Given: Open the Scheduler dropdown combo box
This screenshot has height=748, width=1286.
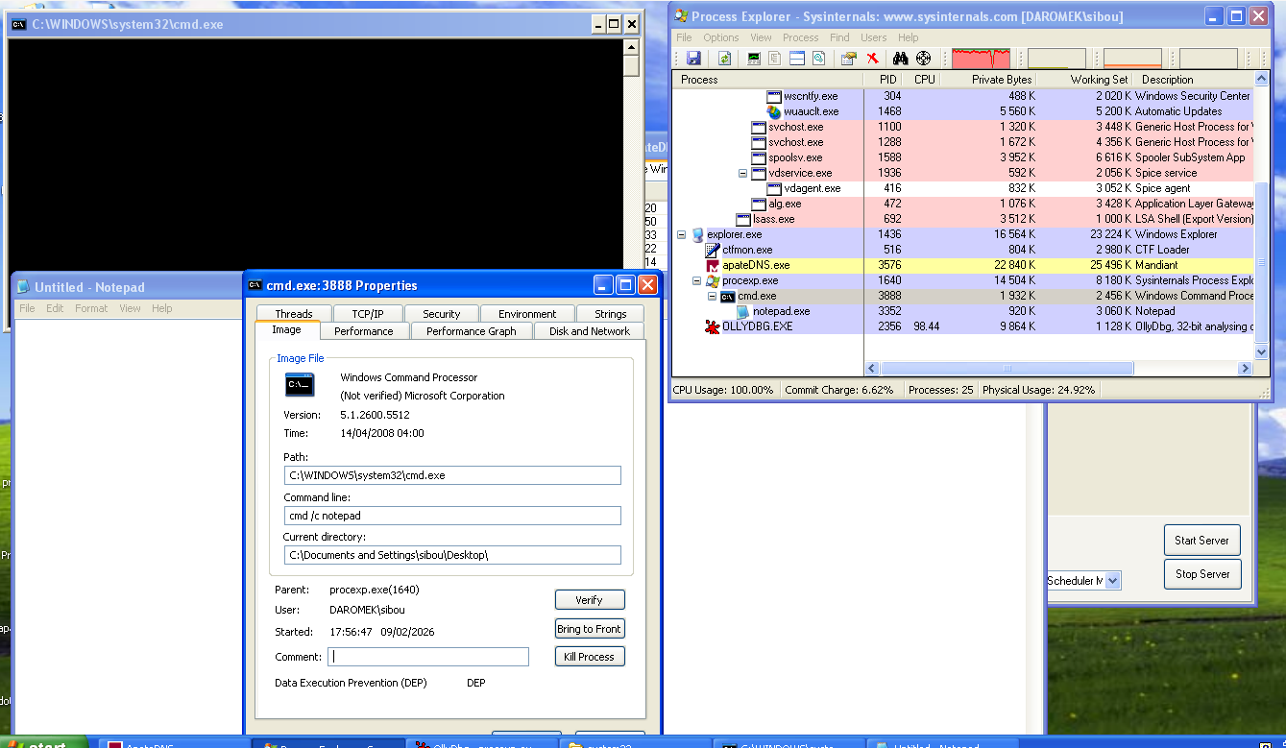Looking at the screenshot, I should 1112,580.
